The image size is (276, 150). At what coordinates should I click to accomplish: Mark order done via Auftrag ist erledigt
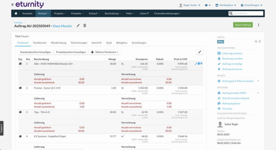[232, 64]
